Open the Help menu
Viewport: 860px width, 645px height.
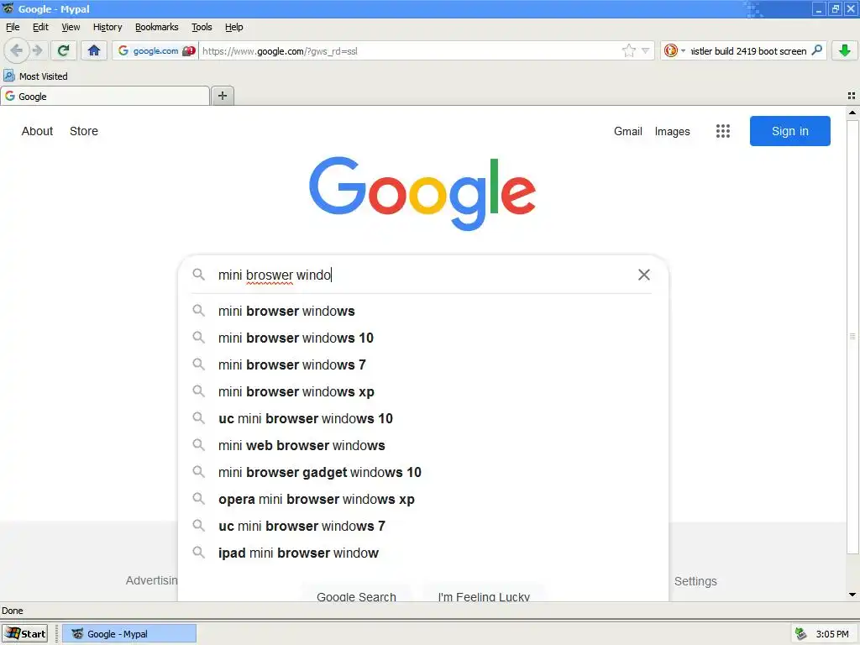(233, 27)
